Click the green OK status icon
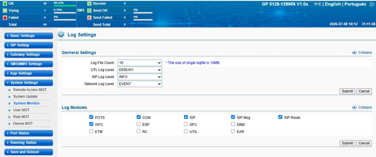This screenshot has height=157, width=376. [x=5, y=4]
